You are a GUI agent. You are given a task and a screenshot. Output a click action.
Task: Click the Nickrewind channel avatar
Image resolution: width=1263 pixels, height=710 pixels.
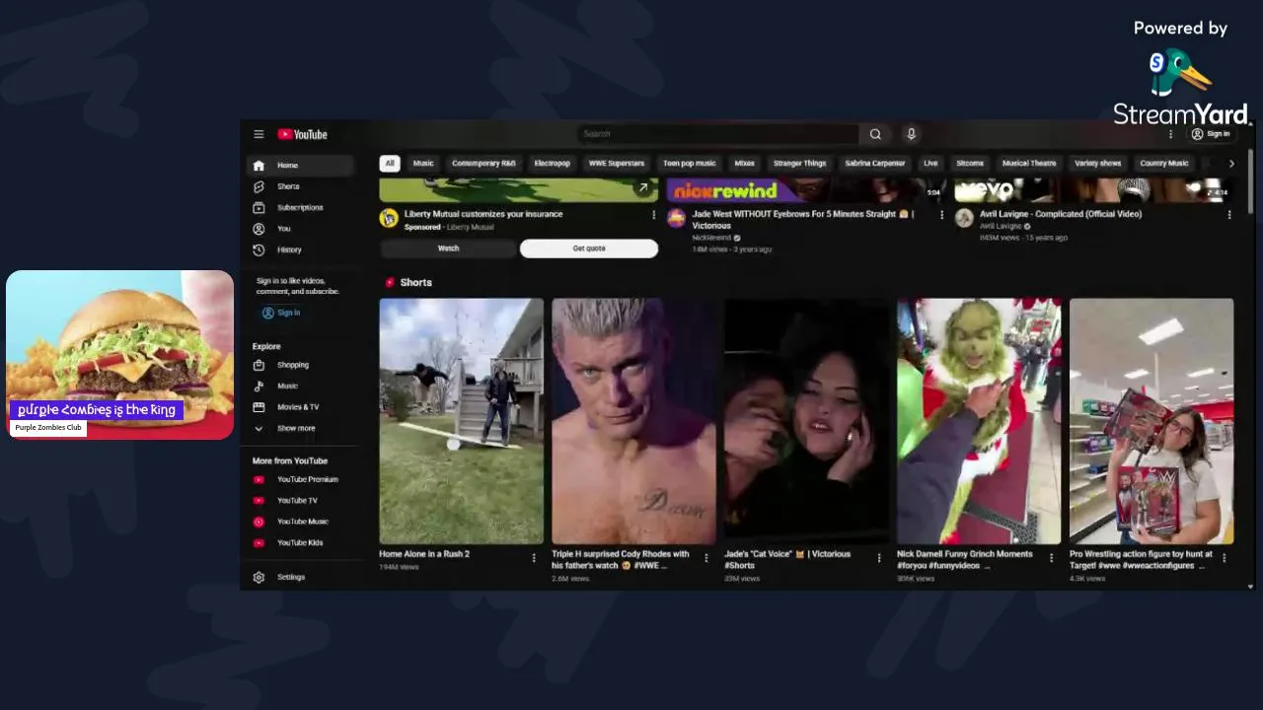pyautogui.click(x=676, y=218)
